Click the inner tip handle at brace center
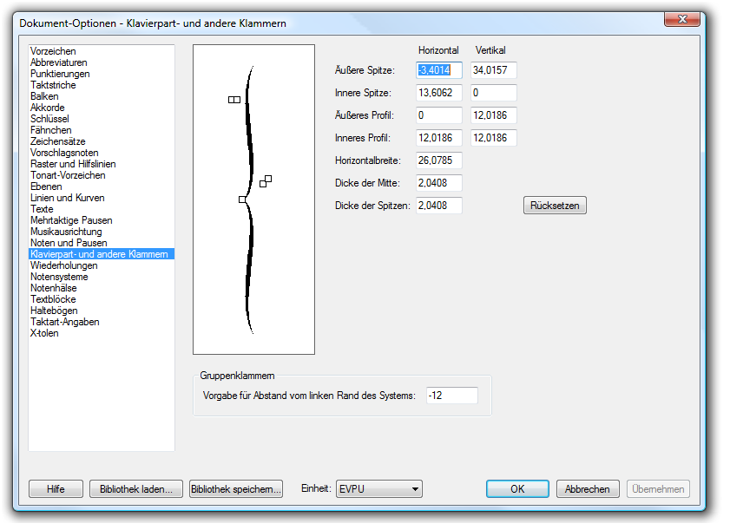Image resolution: width=730 pixels, height=530 pixels. [x=242, y=200]
